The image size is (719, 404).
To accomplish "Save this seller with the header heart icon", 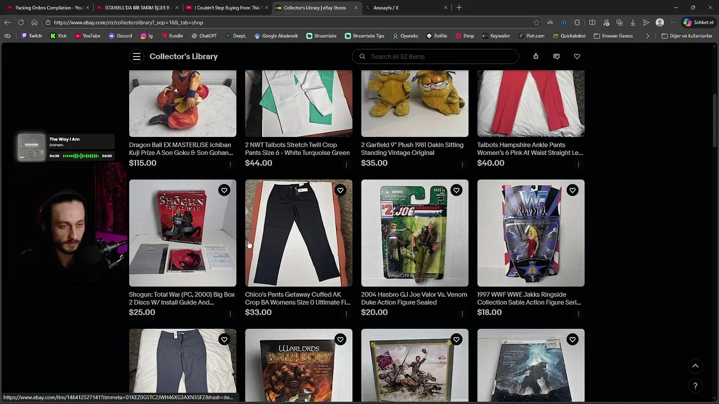I will coord(577,57).
